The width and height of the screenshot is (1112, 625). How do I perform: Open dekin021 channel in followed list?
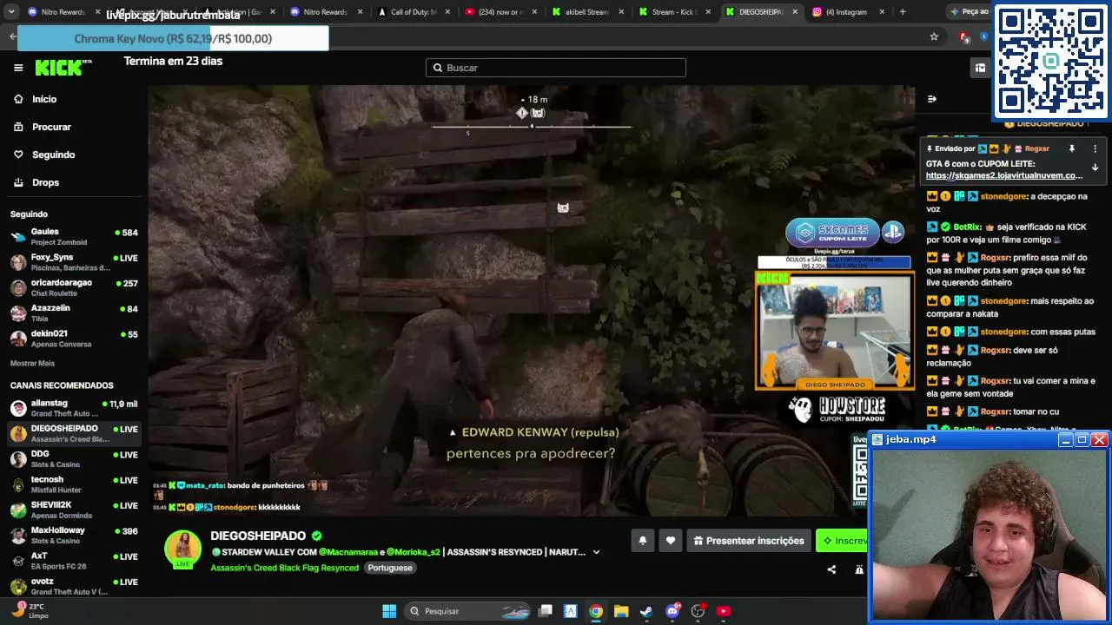pos(74,338)
